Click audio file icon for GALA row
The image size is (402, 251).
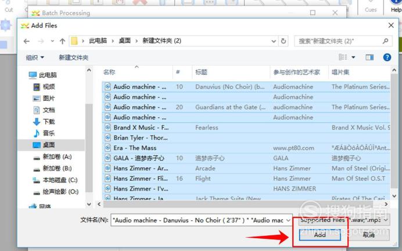(108, 158)
